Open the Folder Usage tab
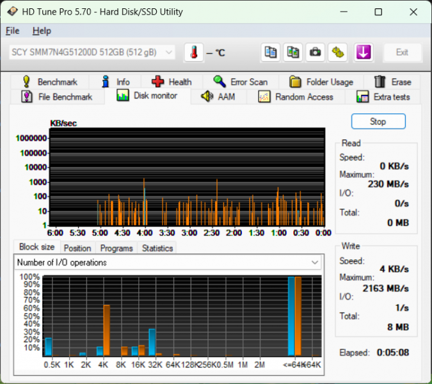The image size is (432, 384). (x=321, y=82)
